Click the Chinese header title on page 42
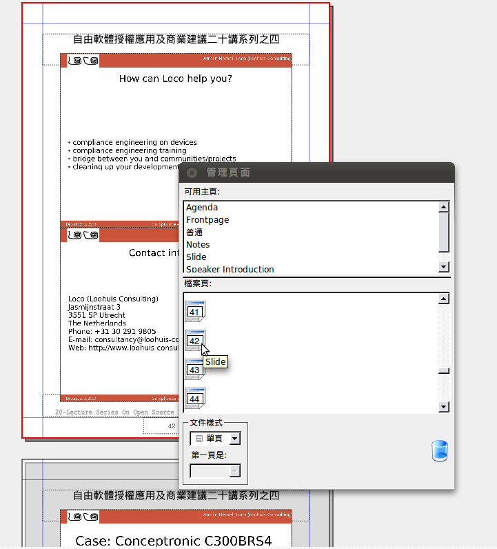Image resolution: width=497 pixels, height=549 pixels. coord(176,39)
